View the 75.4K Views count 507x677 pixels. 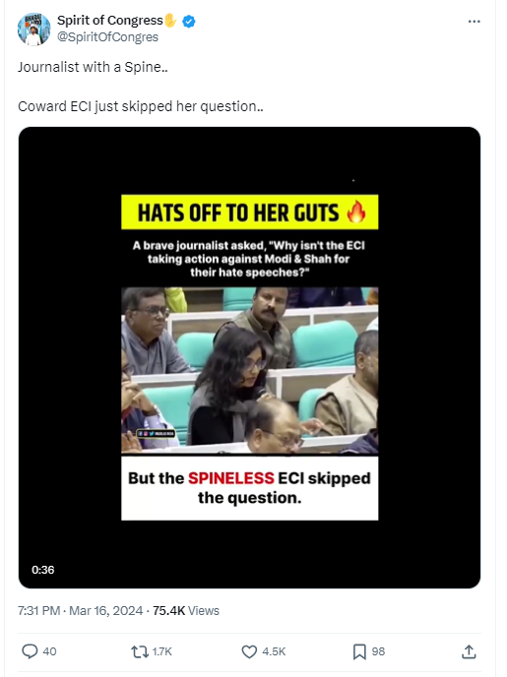[x=186, y=610]
